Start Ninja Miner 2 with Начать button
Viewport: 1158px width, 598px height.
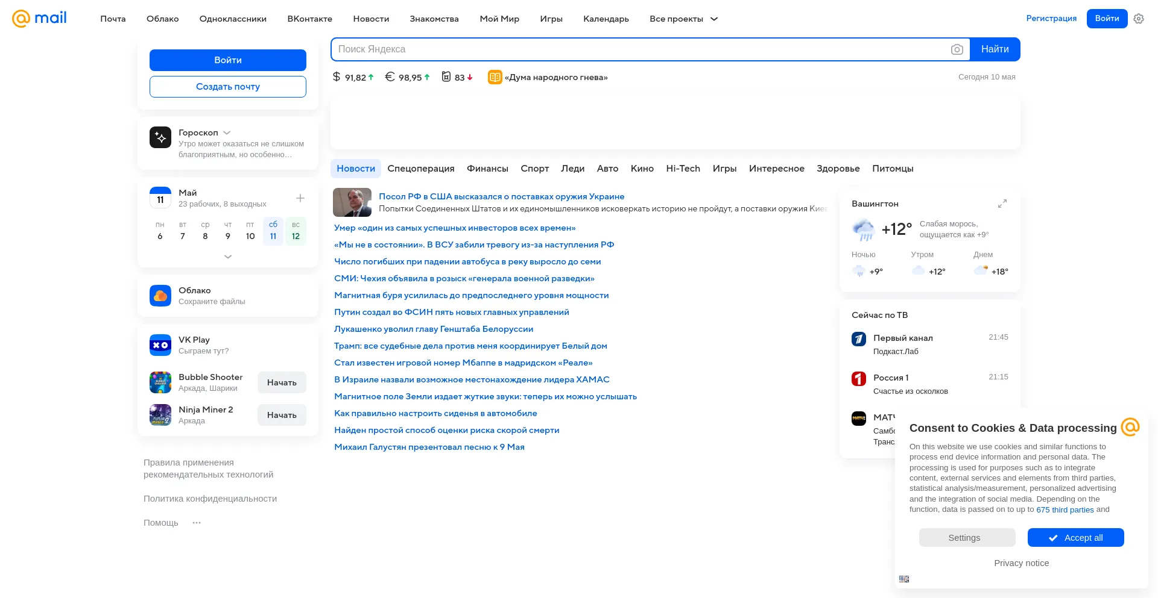(282, 415)
